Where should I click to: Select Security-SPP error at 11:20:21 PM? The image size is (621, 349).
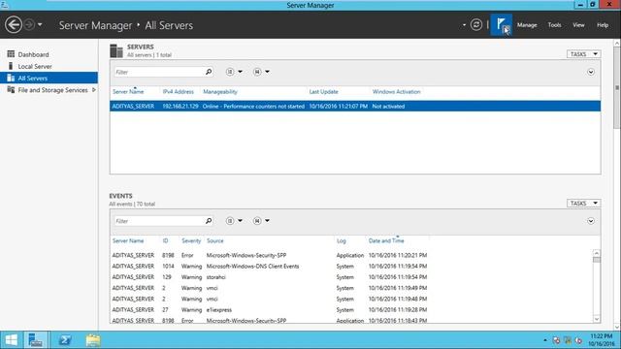[351, 256]
